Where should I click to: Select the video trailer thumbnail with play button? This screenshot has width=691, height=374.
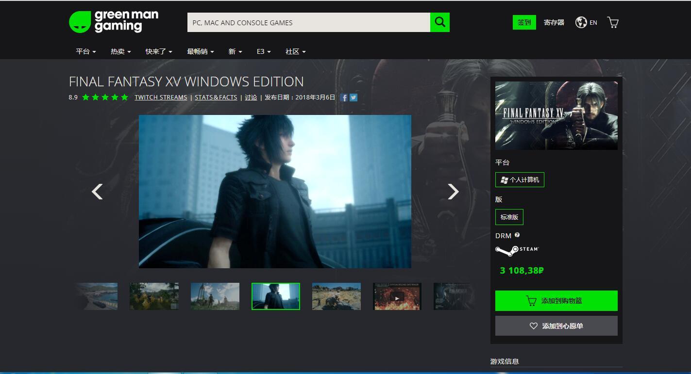click(x=397, y=296)
